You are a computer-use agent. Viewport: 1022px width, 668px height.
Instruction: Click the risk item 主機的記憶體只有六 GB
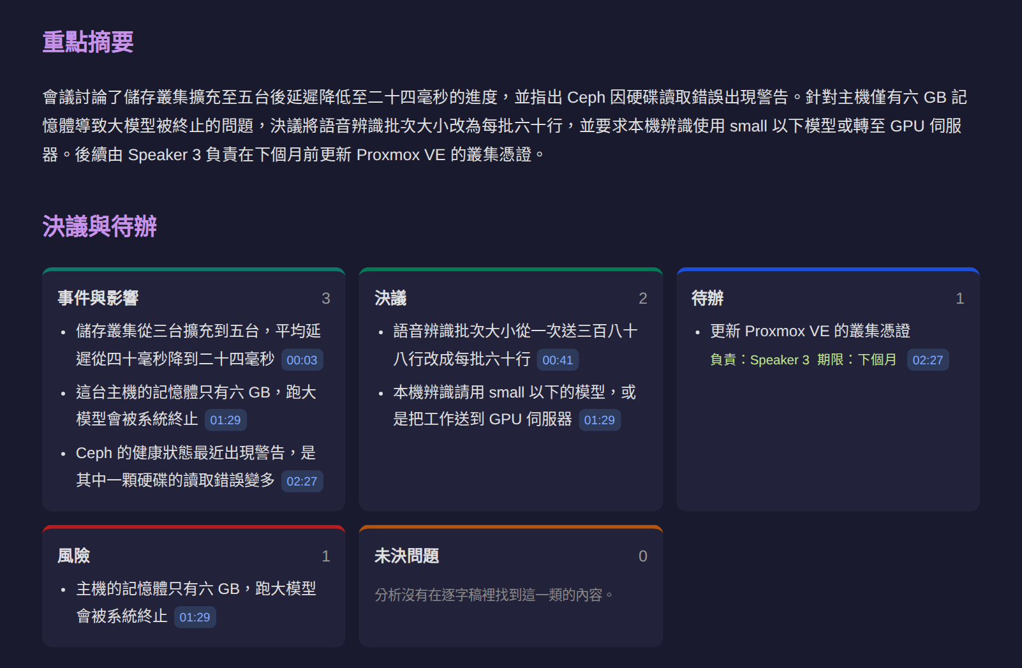point(196,602)
